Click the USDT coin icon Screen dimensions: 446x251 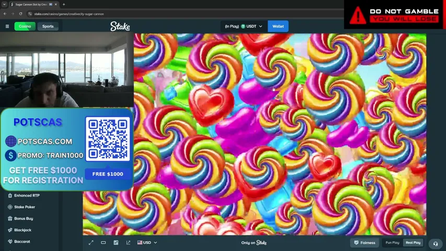pyautogui.click(x=243, y=26)
